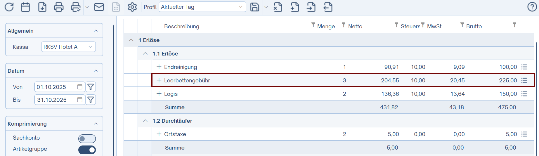
Task: Expand the Leerbettengebühr row with plus
Action: tap(159, 80)
